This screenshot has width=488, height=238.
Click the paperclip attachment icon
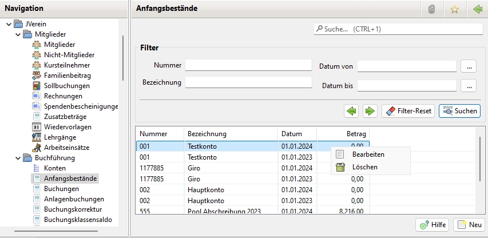pos(432,9)
